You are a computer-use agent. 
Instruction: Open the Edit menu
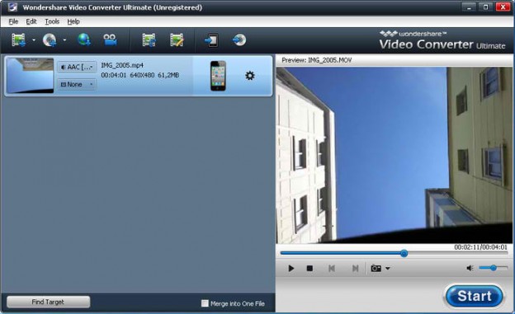(31, 21)
